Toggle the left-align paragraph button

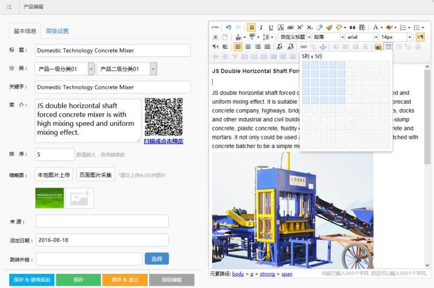coord(238,47)
